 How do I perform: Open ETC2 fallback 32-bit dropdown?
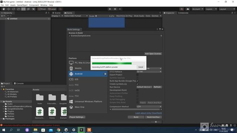149,72
